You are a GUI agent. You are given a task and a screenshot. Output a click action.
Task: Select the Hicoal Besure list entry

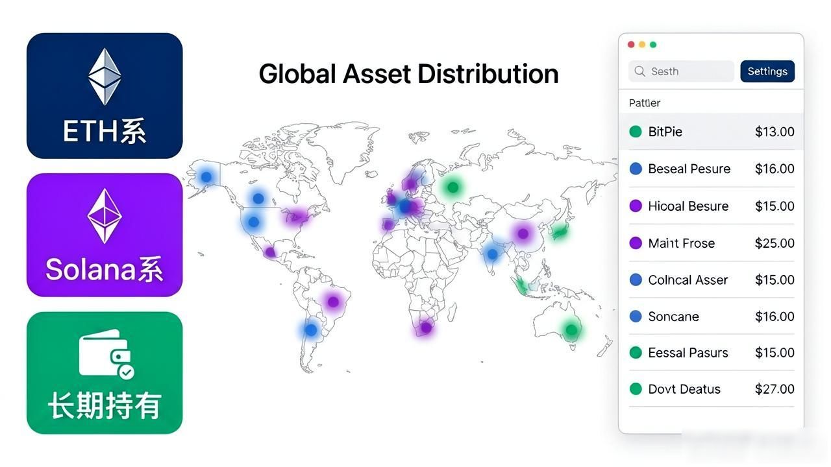711,206
